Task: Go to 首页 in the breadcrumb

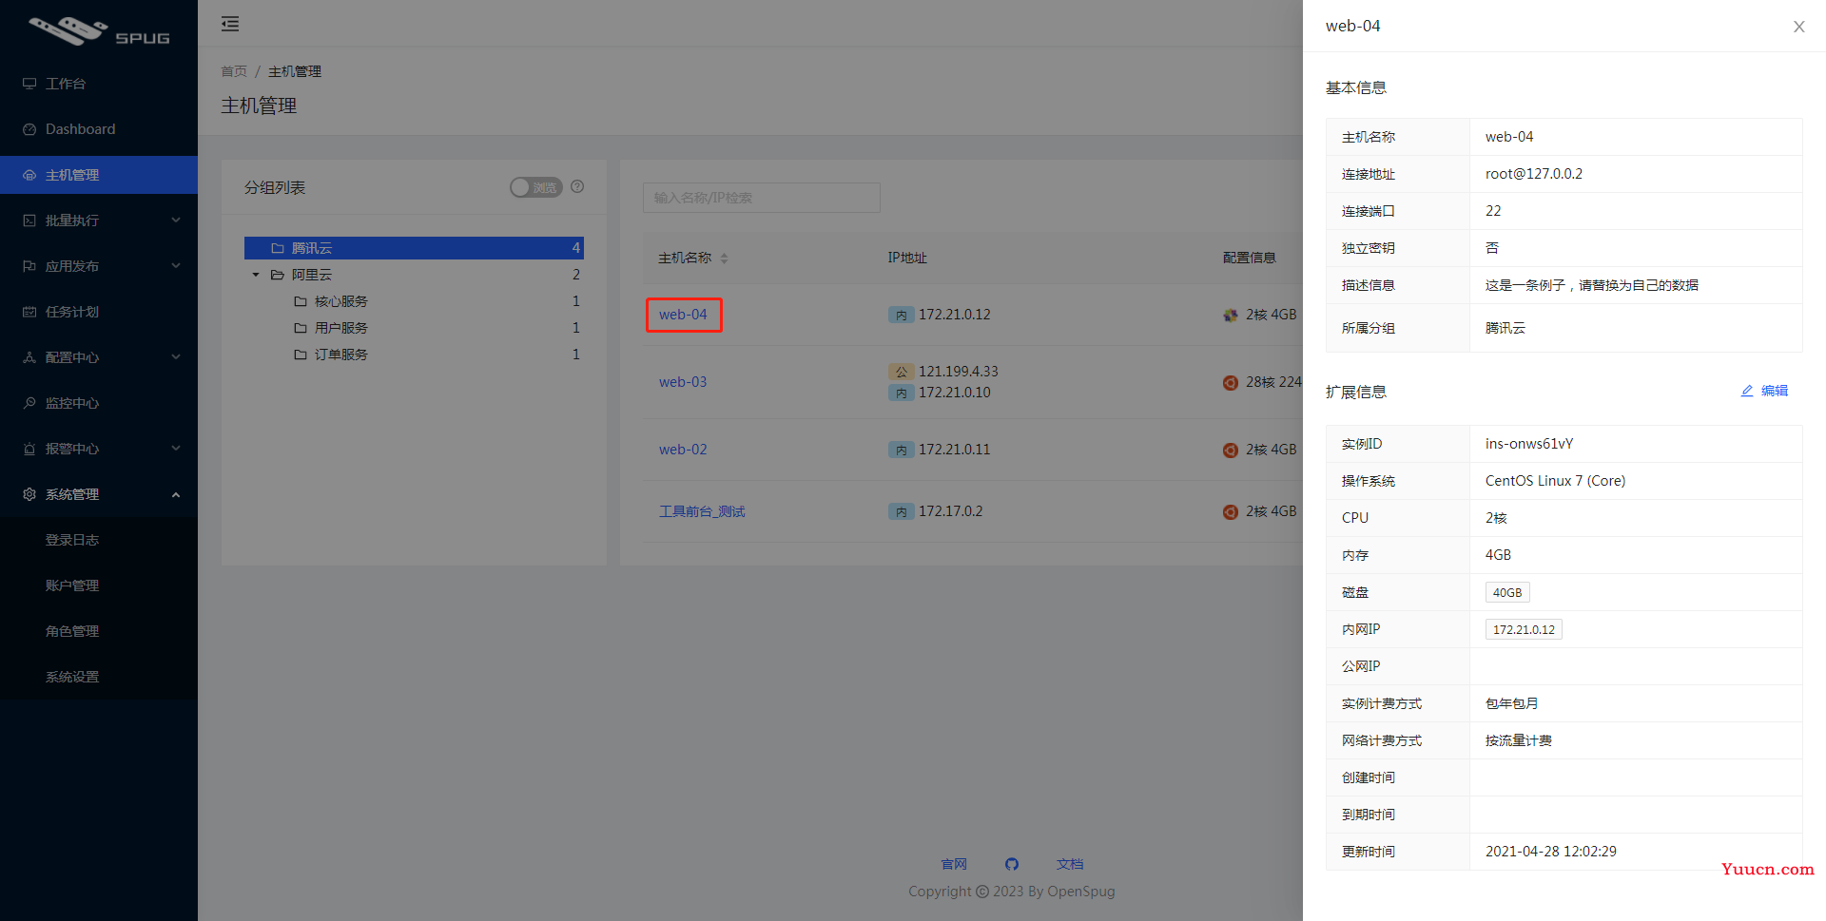Action: [234, 71]
